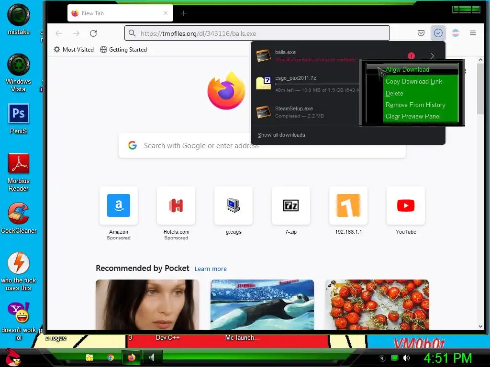Image resolution: width=490 pixels, height=367 pixels.
Task: Open the Save to Pocket icon
Action: [421, 33]
